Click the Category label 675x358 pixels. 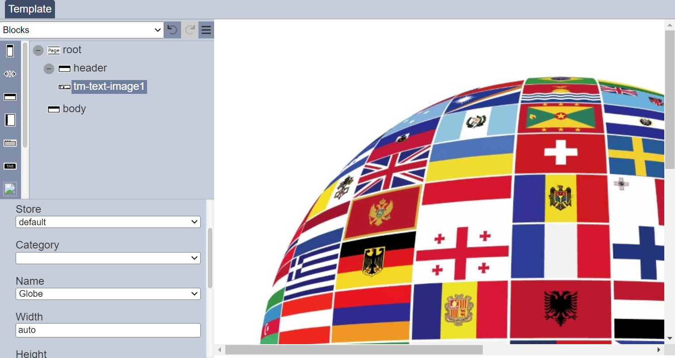(x=37, y=245)
